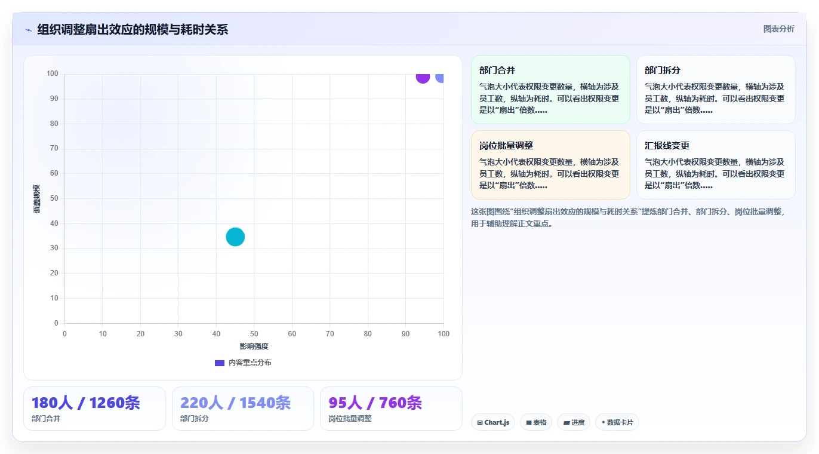Click the lightning icon beside the title
819x454 pixels.
click(28, 30)
